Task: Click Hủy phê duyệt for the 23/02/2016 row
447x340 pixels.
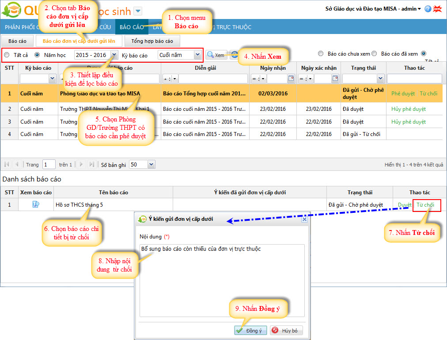Action: point(408,109)
